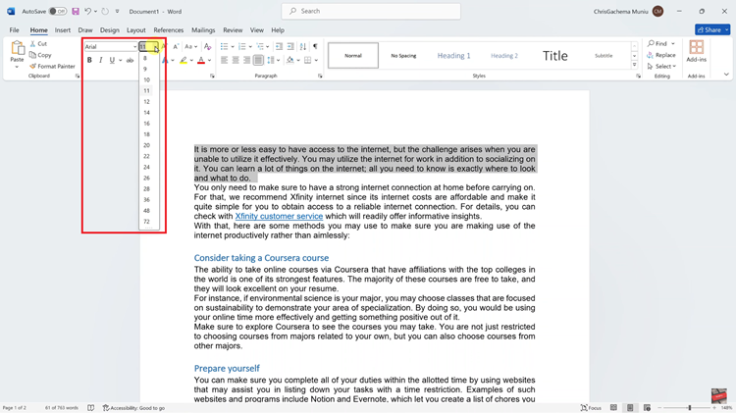Select font size 14 from list
This screenshot has height=413, width=736.
coord(147,113)
